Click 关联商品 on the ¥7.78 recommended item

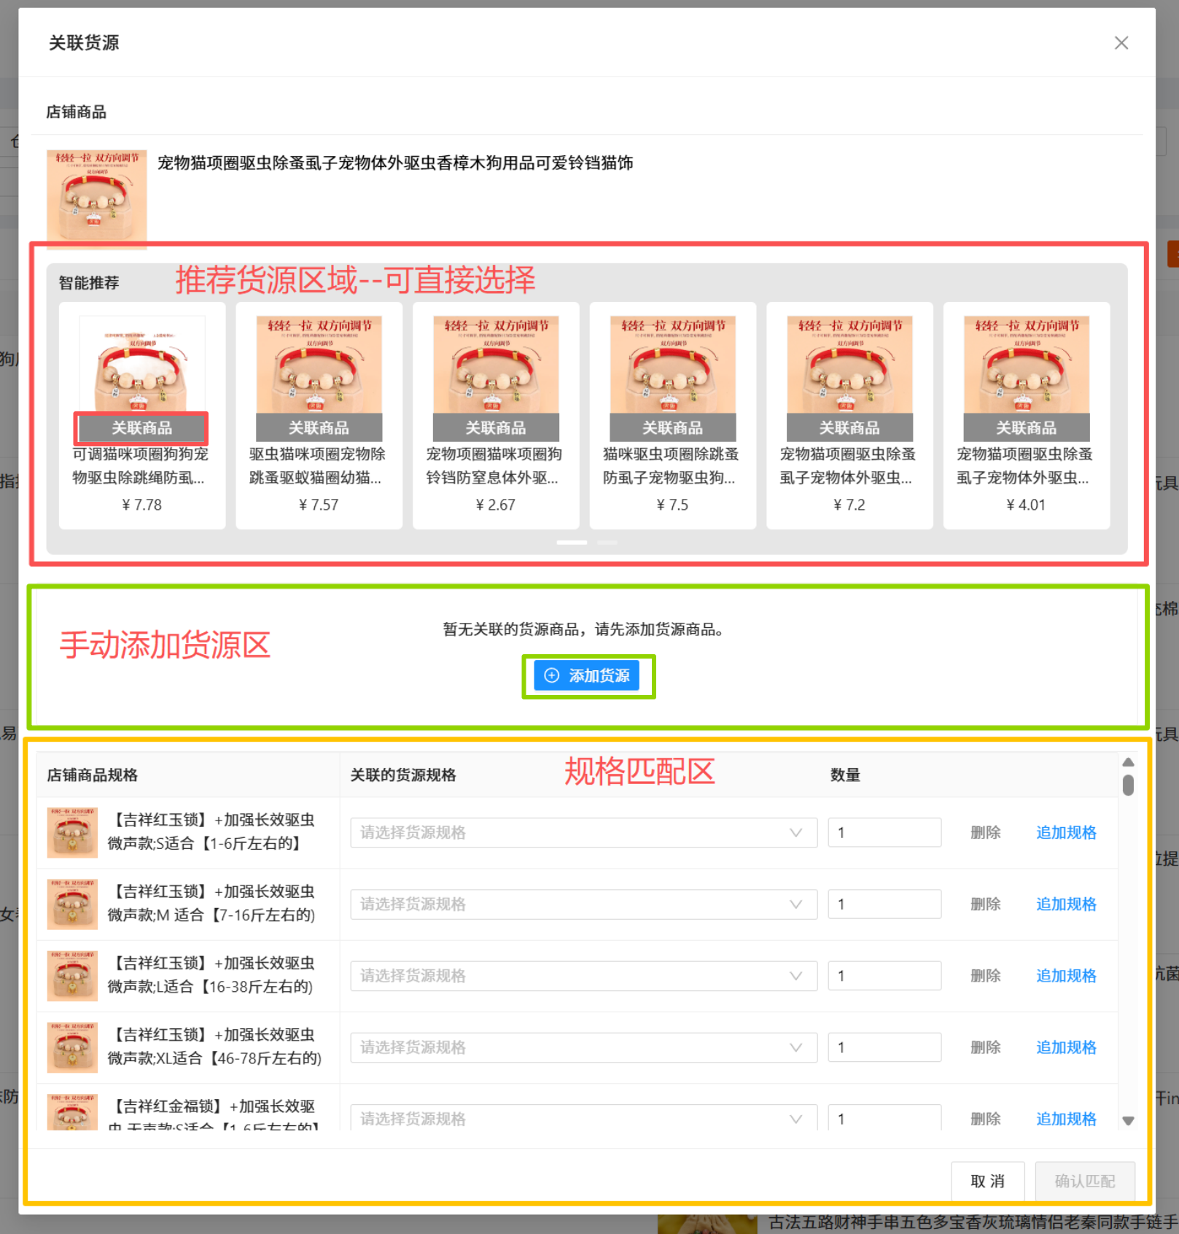(x=141, y=428)
